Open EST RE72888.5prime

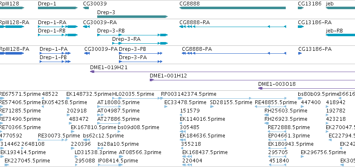(x=289, y=127)
